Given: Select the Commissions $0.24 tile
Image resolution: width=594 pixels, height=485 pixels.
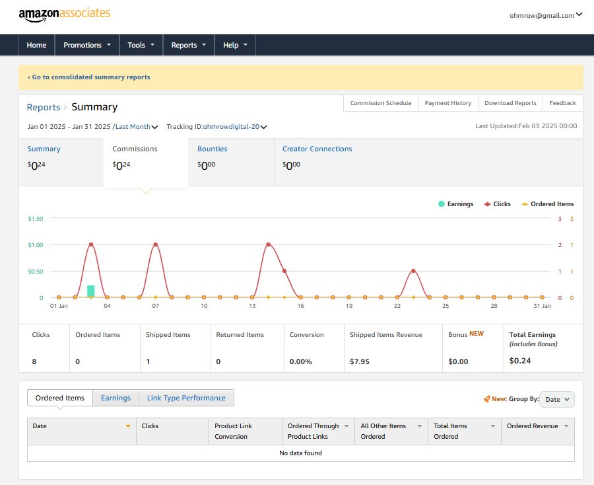Looking at the screenshot, I should click(146, 162).
